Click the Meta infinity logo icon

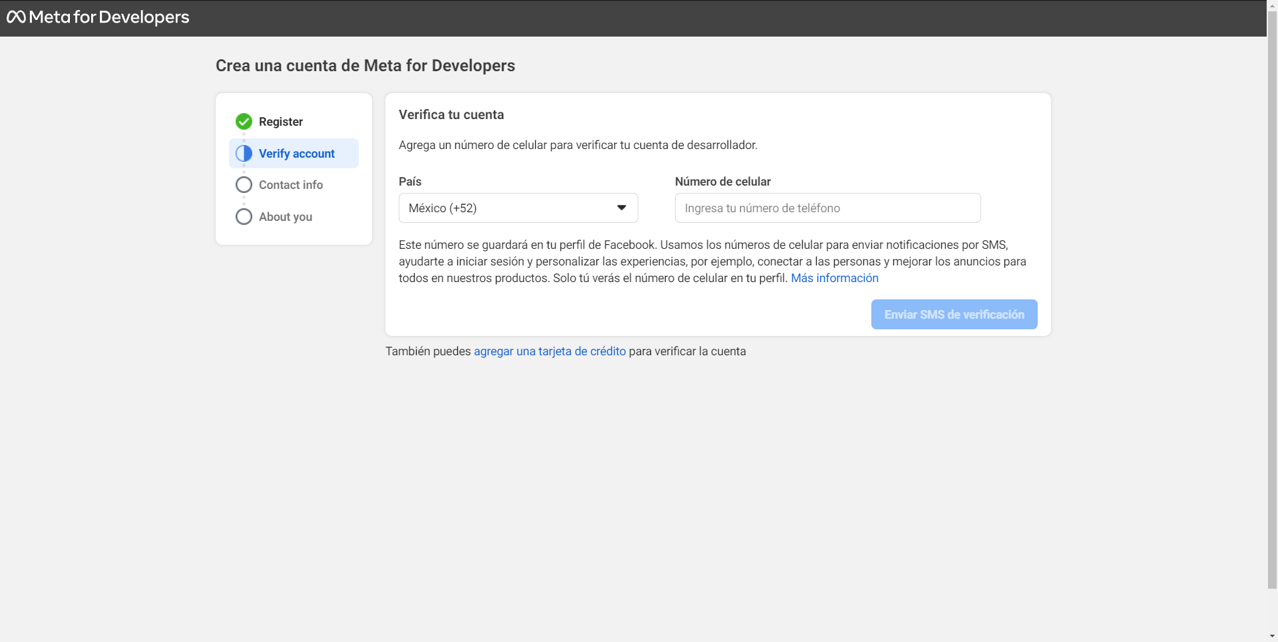point(16,17)
